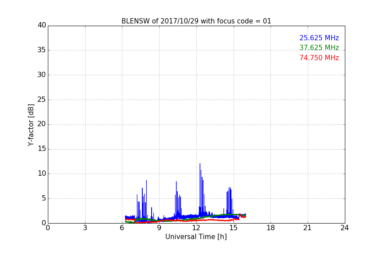Click the y-axis tick label 15
This screenshot has width=383, height=255.
coord(42,149)
